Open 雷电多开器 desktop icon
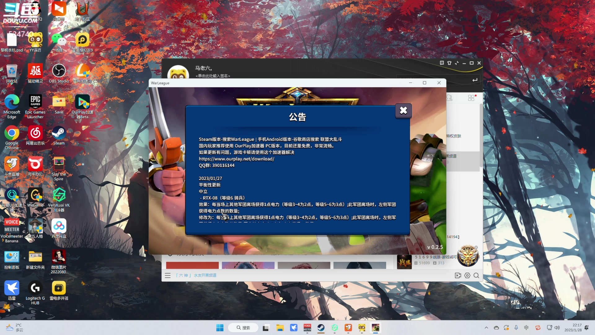 click(59, 291)
